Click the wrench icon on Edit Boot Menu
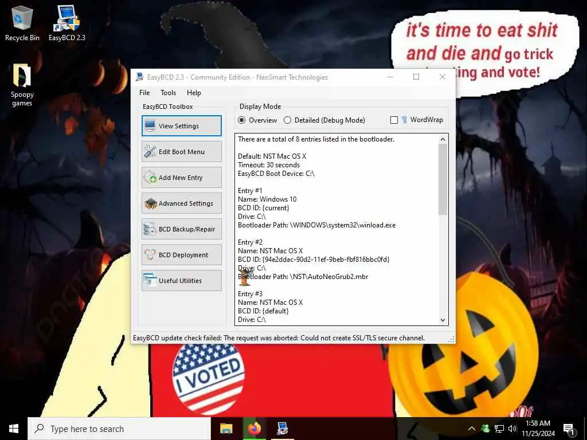 tap(150, 151)
